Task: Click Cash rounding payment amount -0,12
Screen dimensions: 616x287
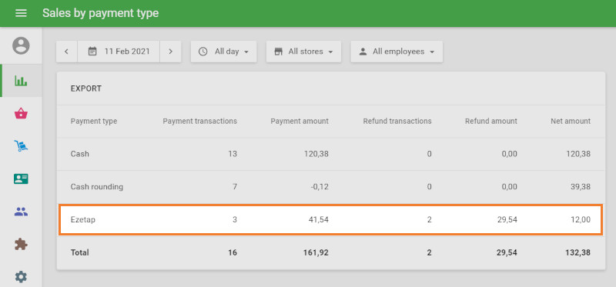Action: point(319,187)
